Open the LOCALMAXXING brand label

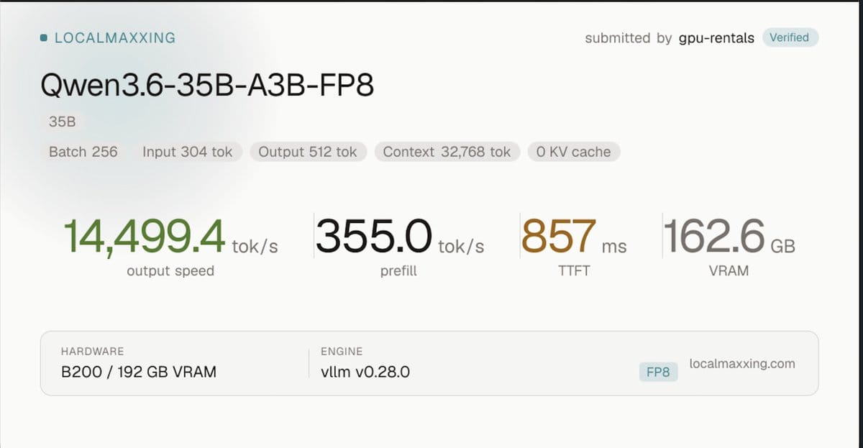click(x=115, y=38)
